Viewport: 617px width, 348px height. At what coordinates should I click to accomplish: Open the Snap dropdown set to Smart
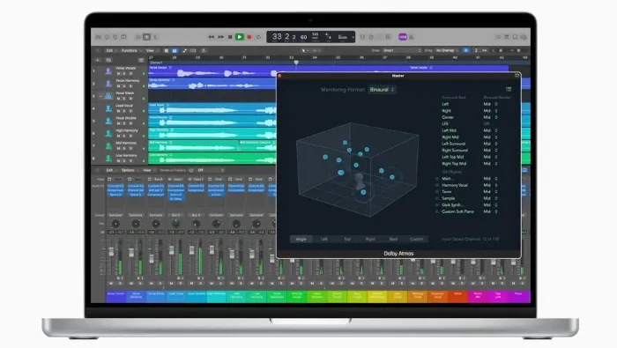[x=402, y=51]
